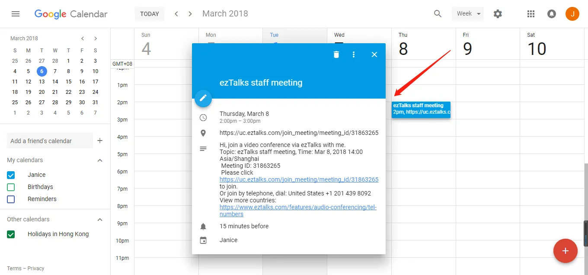Click the reminder bell icon in popup

click(x=203, y=227)
